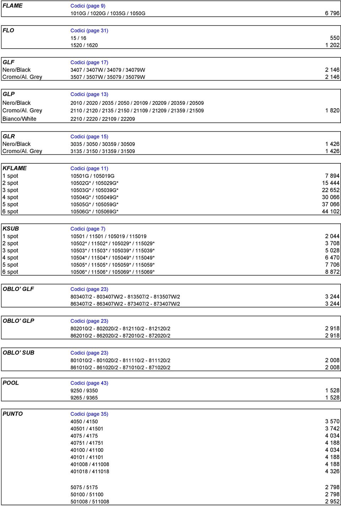Click the FLAME price 6 796

(332, 13)
